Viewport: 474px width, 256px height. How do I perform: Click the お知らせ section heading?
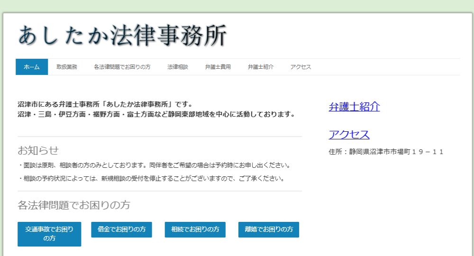pos(38,150)
